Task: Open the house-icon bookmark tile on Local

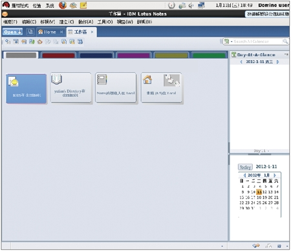Action: 161,88
